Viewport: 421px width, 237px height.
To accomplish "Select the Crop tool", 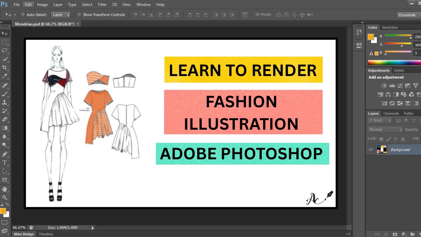I will coord(5,67).
